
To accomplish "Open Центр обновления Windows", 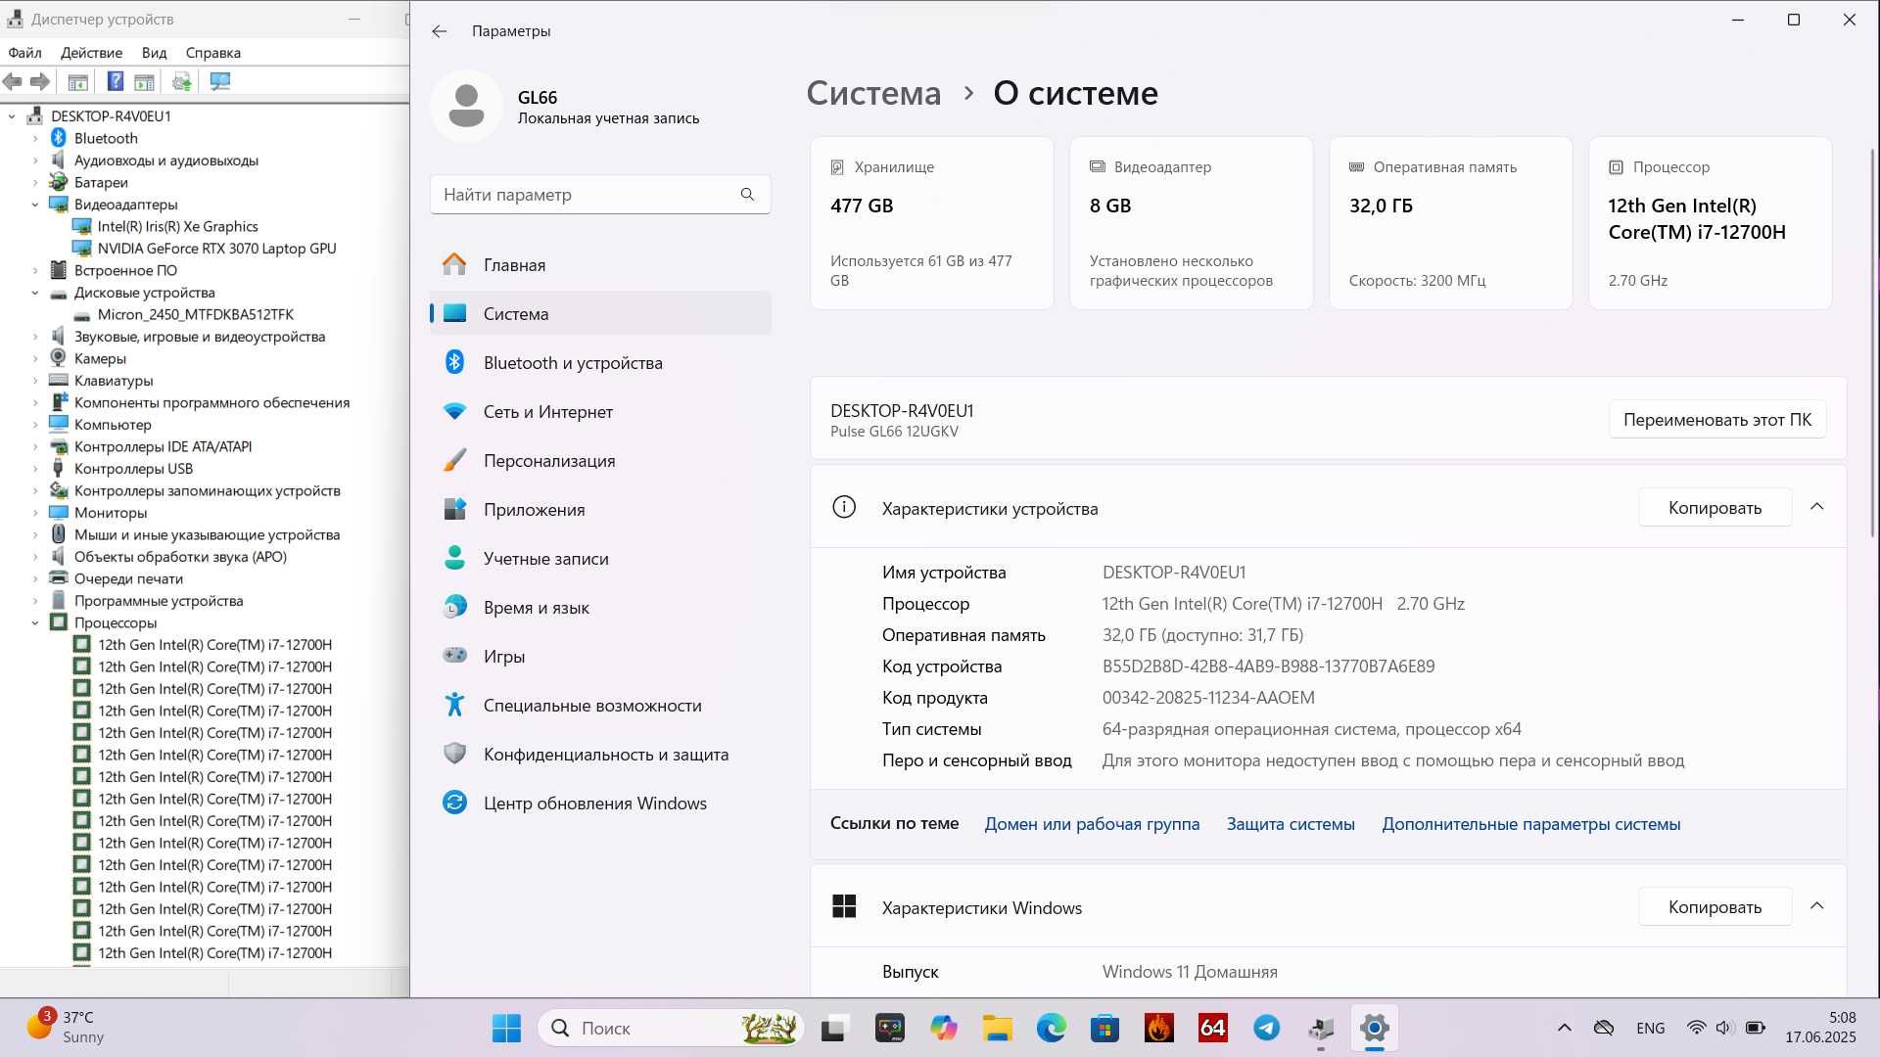I will tap(600, 804).
